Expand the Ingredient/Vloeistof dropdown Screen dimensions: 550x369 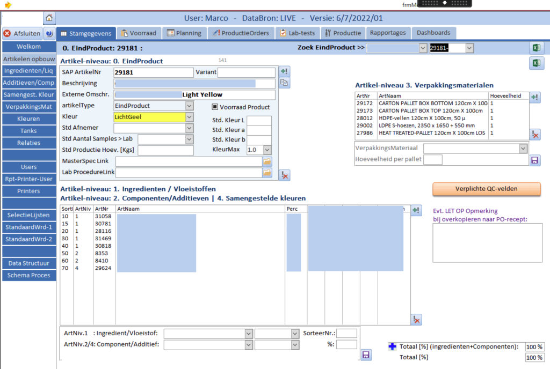[x=248, y=334]
